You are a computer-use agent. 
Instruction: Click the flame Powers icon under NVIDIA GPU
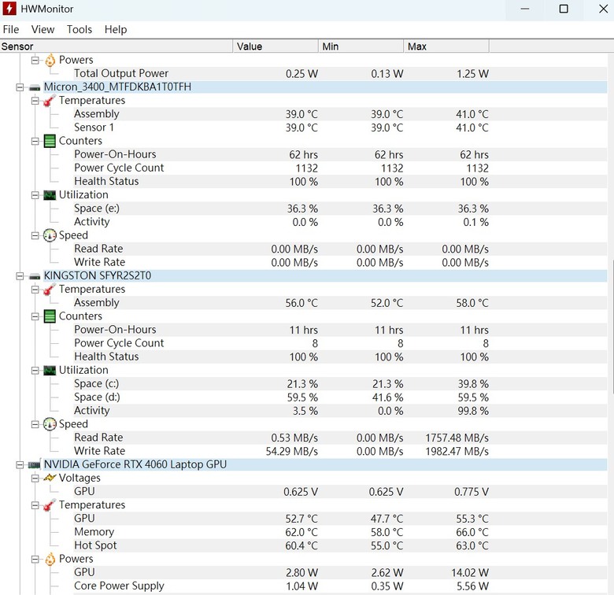tap(50, 559)
